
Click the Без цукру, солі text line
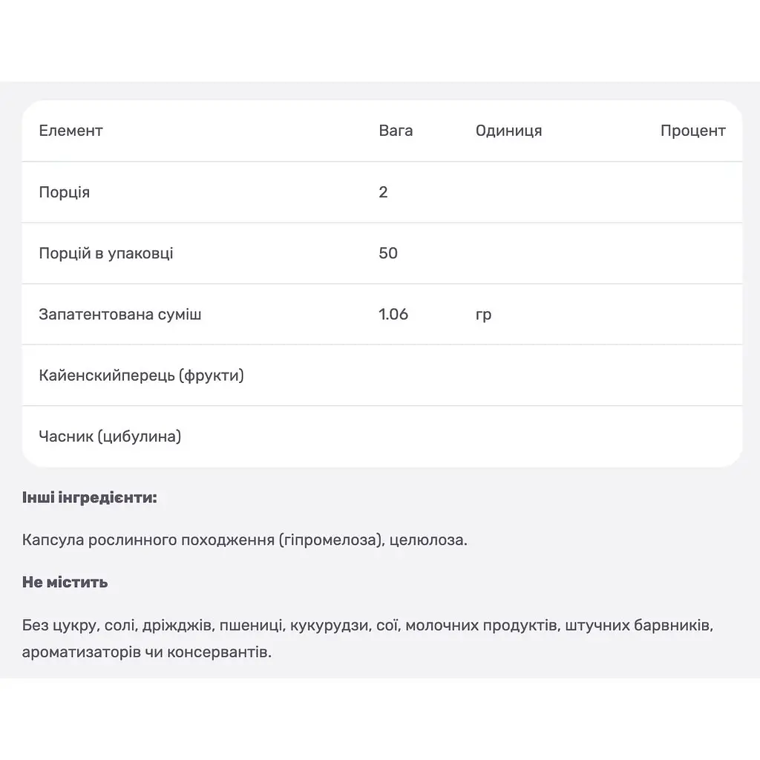(x=368, y=625)
